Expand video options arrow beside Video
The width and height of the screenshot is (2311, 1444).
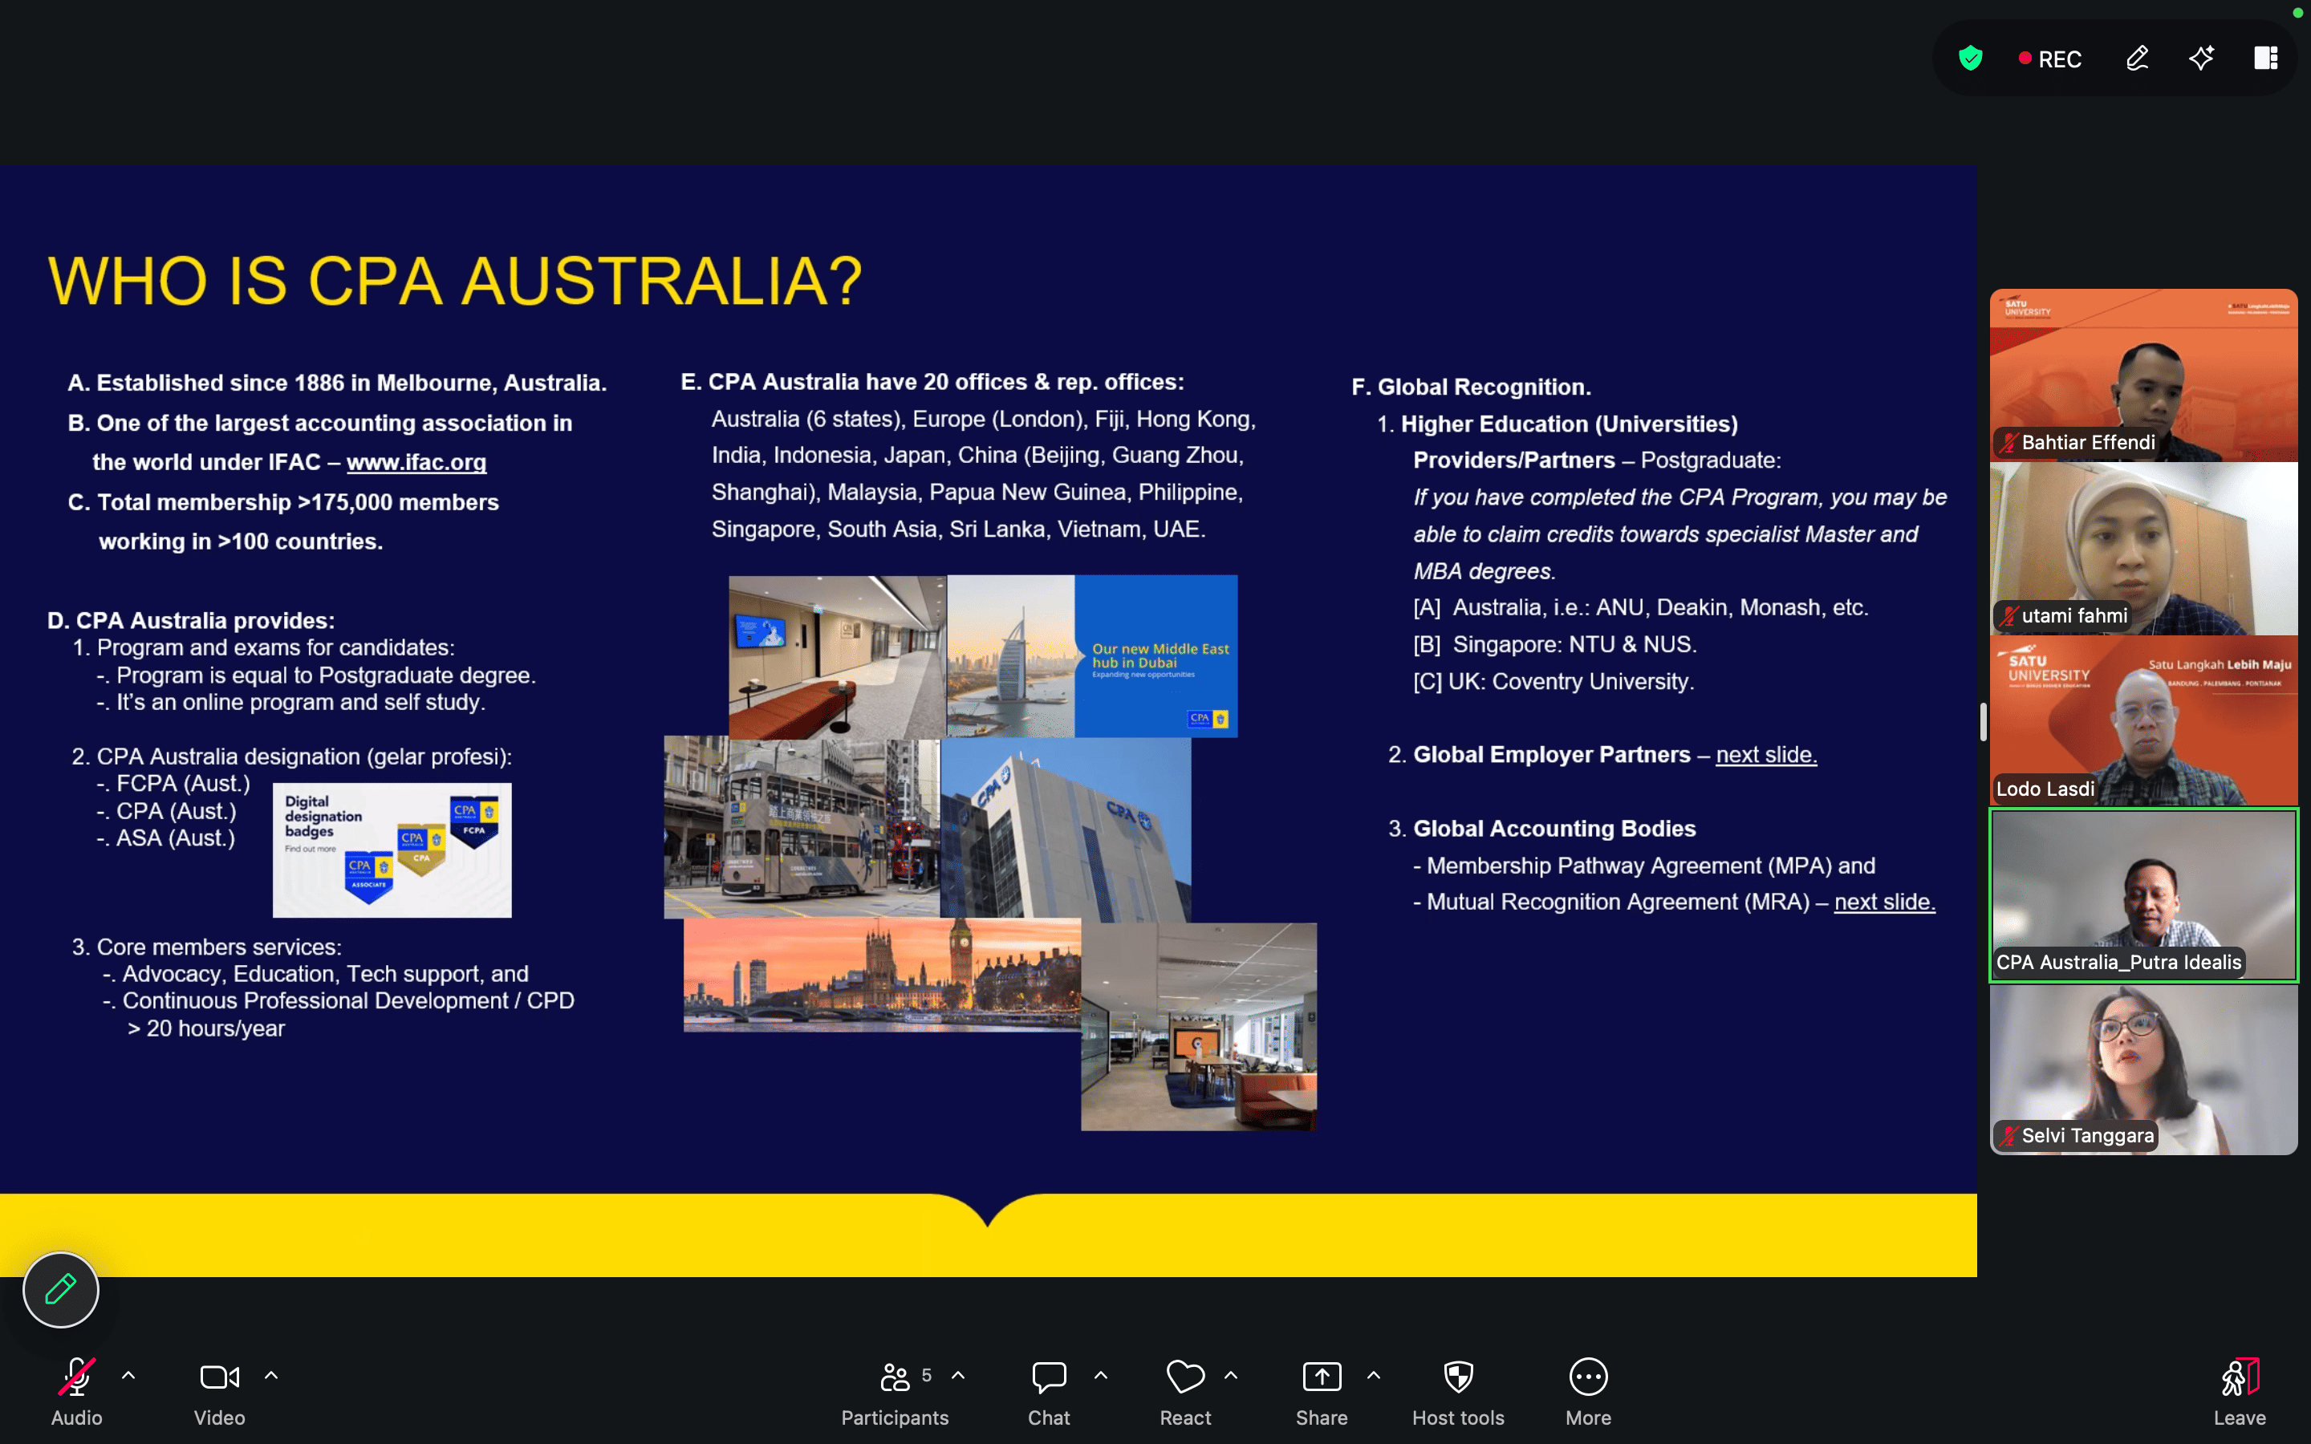(271, 1376)
